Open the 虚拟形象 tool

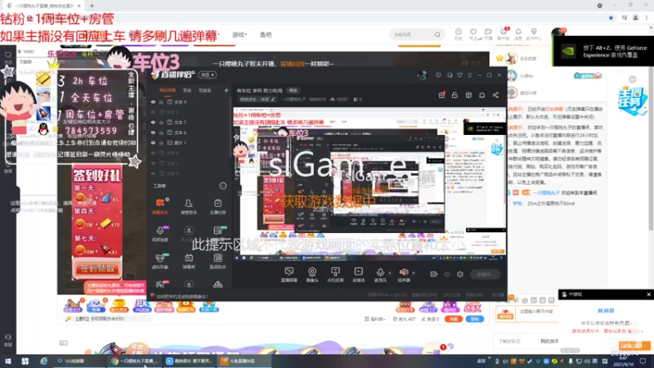coord(159,261)
